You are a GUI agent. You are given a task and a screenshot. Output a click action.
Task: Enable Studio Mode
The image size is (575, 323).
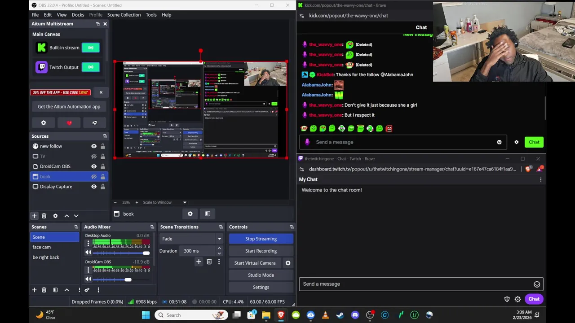pos(261,275)
